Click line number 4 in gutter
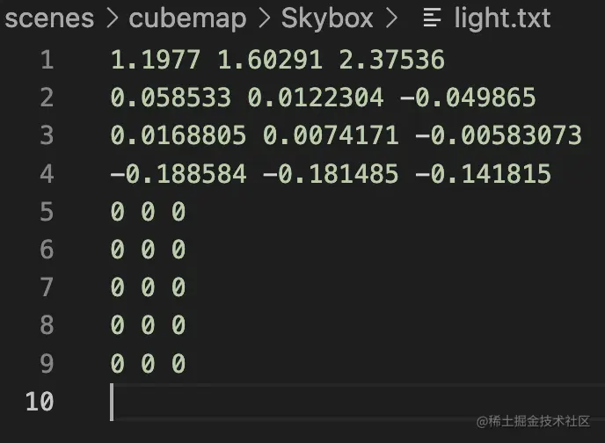 [x=47, y=173]
